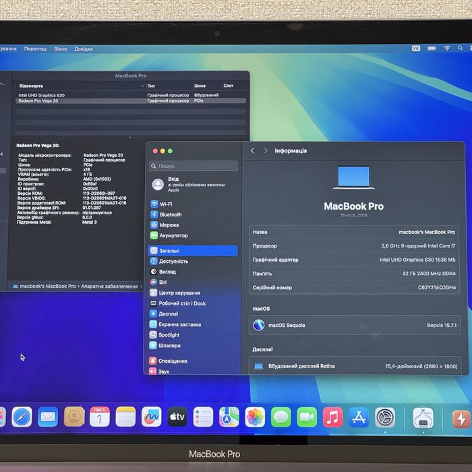Click the MacBook Pro laptop image in Інформація
This screenshot has height=472, width=472.
(x=354, y=177)
